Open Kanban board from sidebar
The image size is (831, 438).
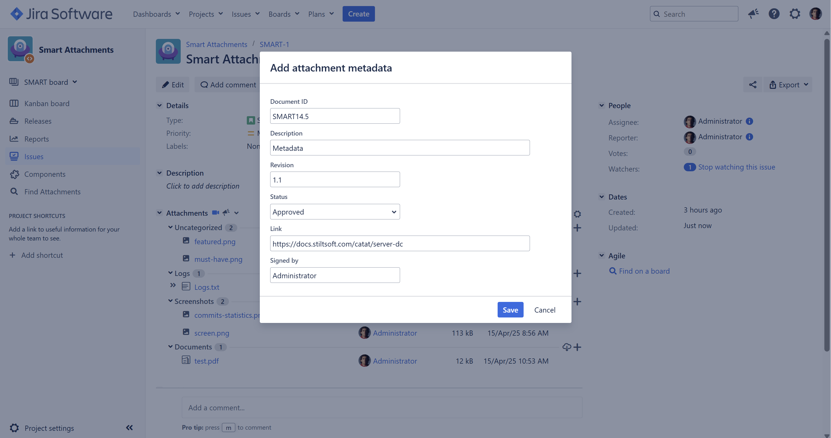(x=47, y=103)
